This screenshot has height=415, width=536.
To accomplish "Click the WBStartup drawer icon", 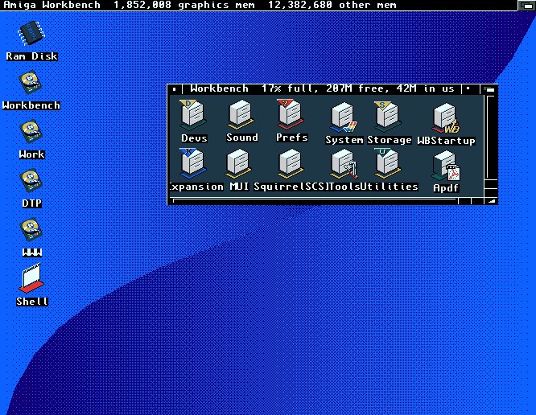I will coord(446,118).
